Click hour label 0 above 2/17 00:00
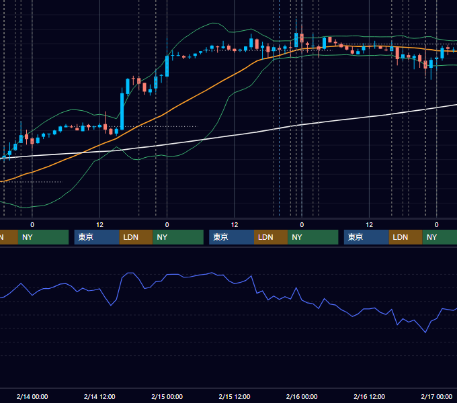The width and height of the screenshot is (457, 403). click(x=437, y=225)
